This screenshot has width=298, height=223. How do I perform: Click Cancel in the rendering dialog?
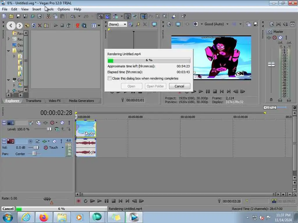179,86
